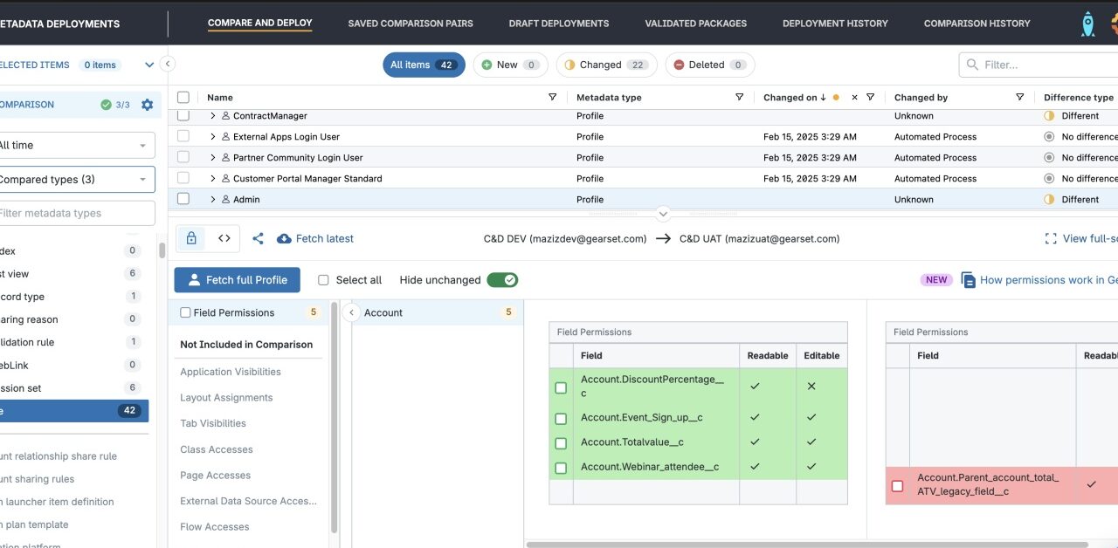Click the Fetch full Profile button
The image size is (1118, 548).
238,280
